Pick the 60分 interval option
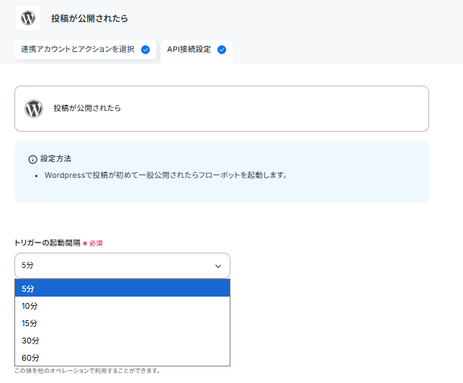Screen dimensions: 463x383 [122, 358]
